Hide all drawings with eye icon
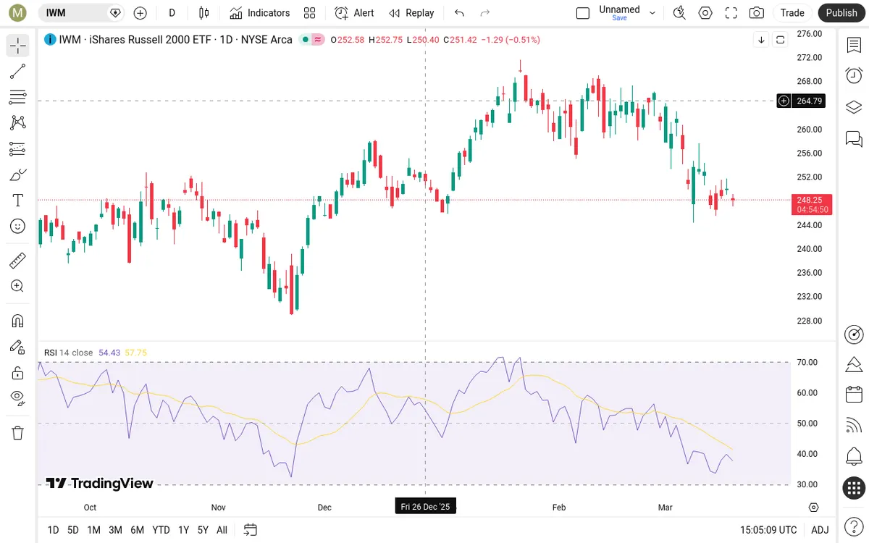This screenshot has height=543, width=869. 18,397
